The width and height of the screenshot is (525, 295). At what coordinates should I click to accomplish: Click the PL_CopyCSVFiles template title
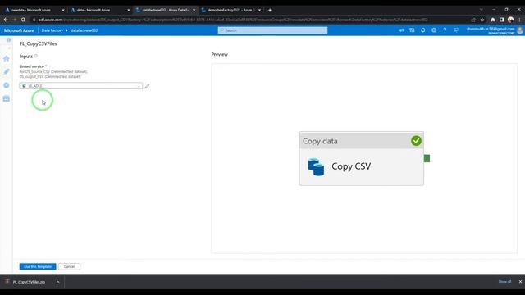coord(39,43)
